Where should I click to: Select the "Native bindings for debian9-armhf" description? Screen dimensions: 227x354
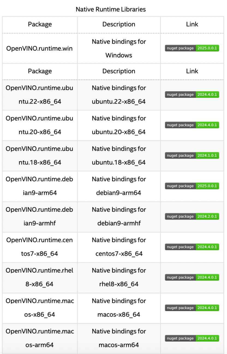[119, 217]
